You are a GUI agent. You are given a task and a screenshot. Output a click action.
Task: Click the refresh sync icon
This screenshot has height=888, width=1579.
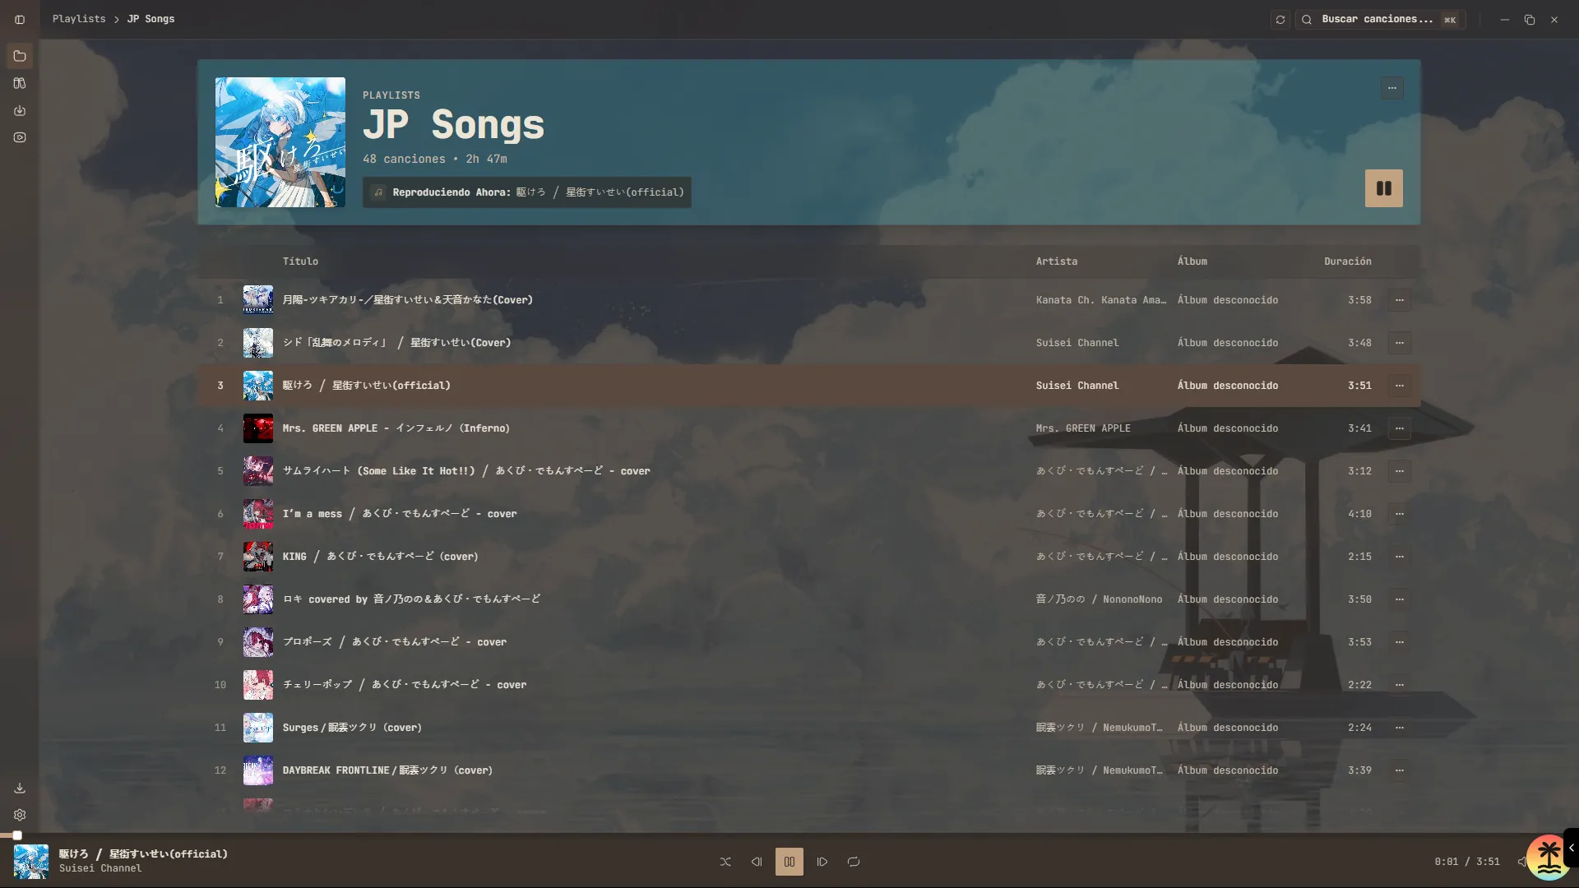tap(1280, 20)
